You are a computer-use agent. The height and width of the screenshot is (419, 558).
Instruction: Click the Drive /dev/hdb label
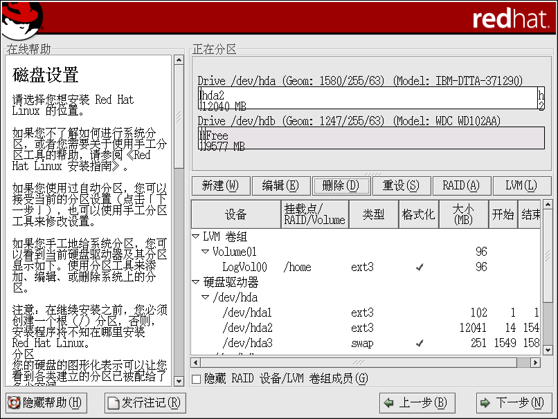click(x=349, y=121)
